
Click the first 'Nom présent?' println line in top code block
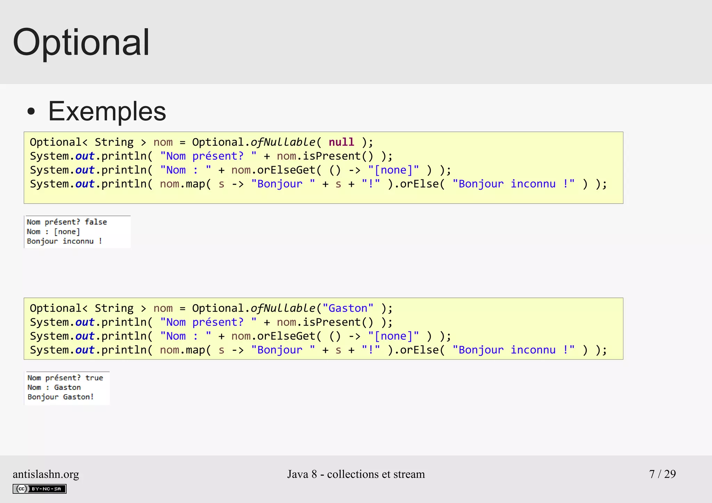pos(211,156)
